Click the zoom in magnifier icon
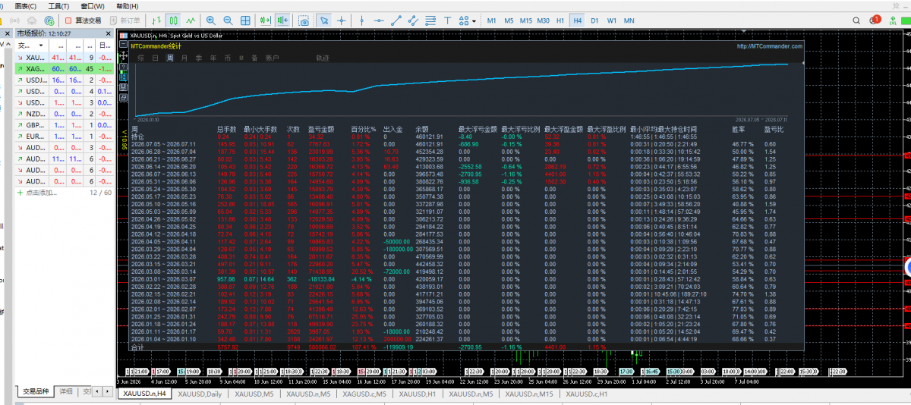This screenshot has height=405, width=911. click(x=210, y=20)
